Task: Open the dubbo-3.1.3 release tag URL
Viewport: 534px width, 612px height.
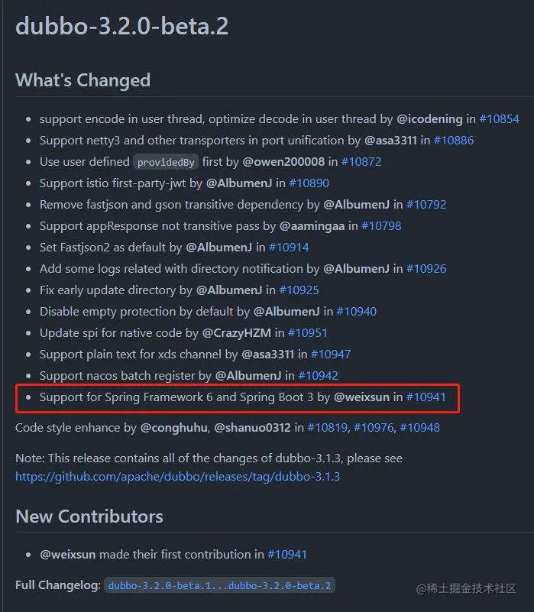Action: click(177, 477)
